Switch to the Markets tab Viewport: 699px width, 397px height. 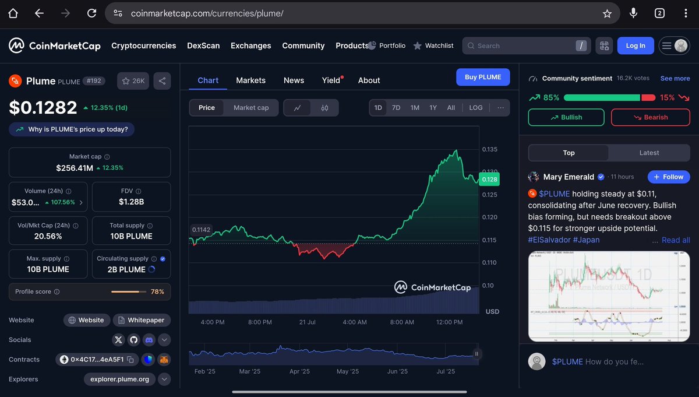pos(250,80)
